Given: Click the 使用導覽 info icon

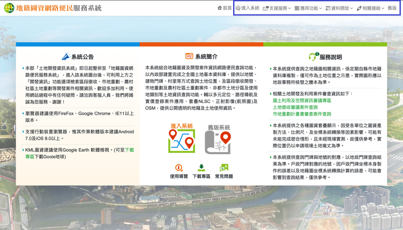Looking at the screenshot, I should (x=179, y=168).
